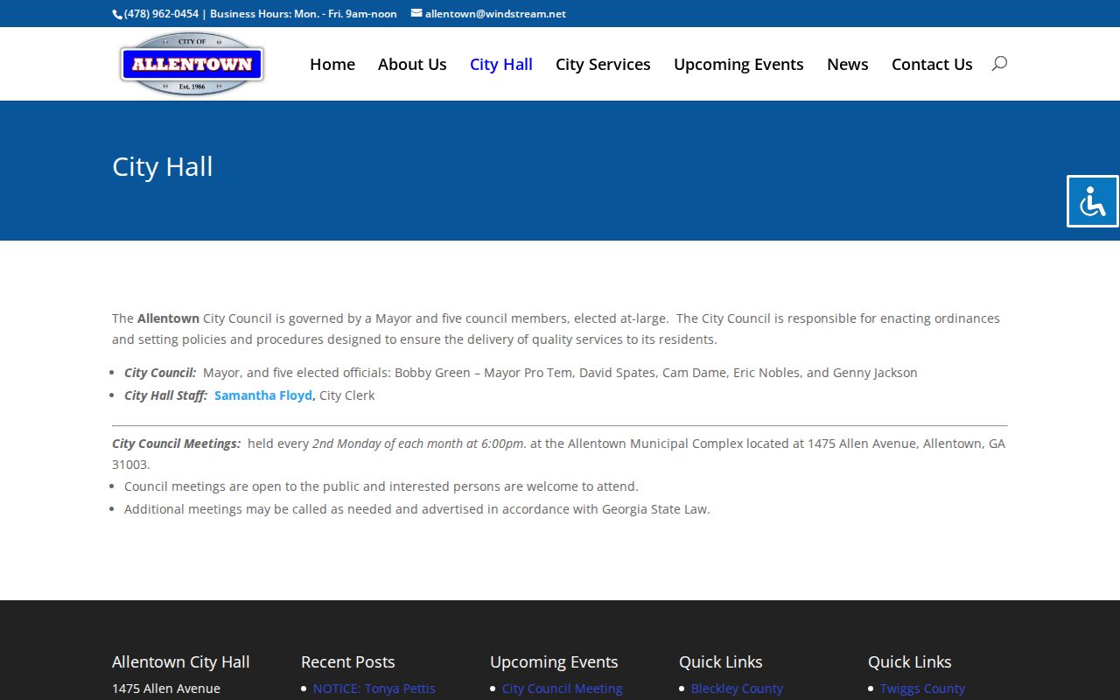Image resolution: width=1120 pixels, height=700 pixels.
Task: Click the City Council Meetings label
Action: tap(176, 444)
